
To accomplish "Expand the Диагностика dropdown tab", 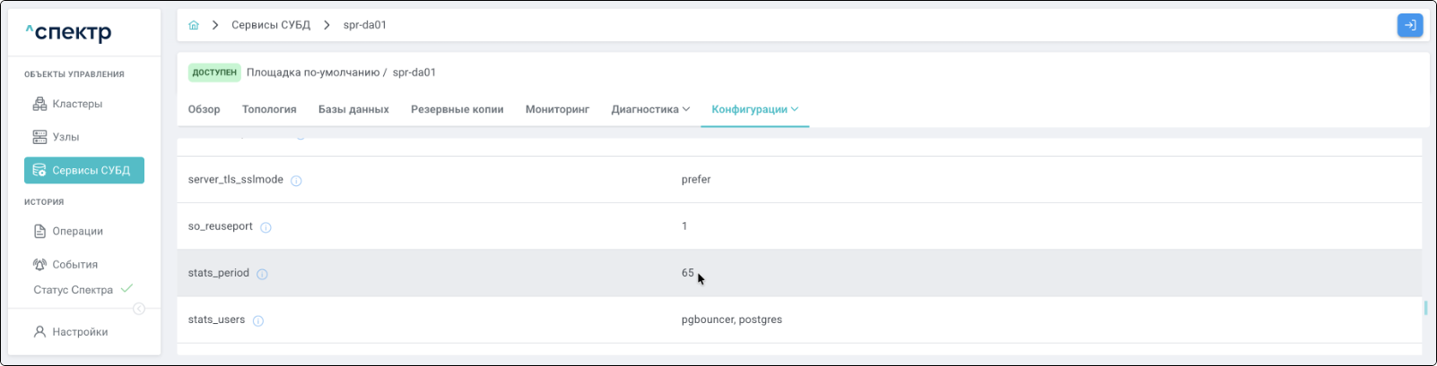I will [x=650, y=109].
